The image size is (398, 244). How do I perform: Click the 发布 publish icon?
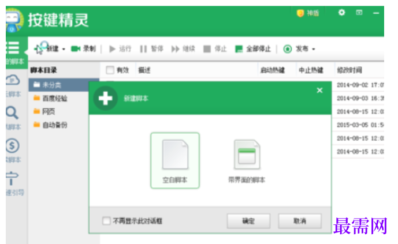(287, 48)
